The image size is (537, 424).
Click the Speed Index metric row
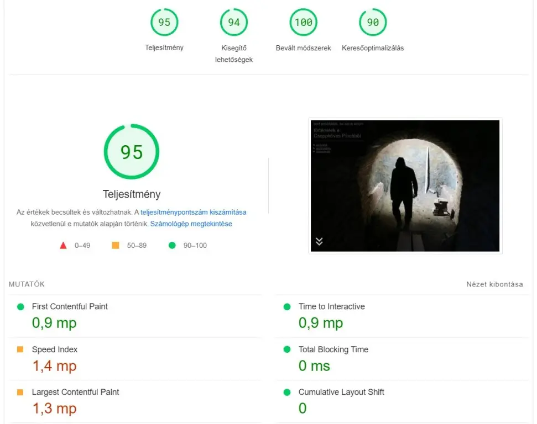tap(55, 349)
